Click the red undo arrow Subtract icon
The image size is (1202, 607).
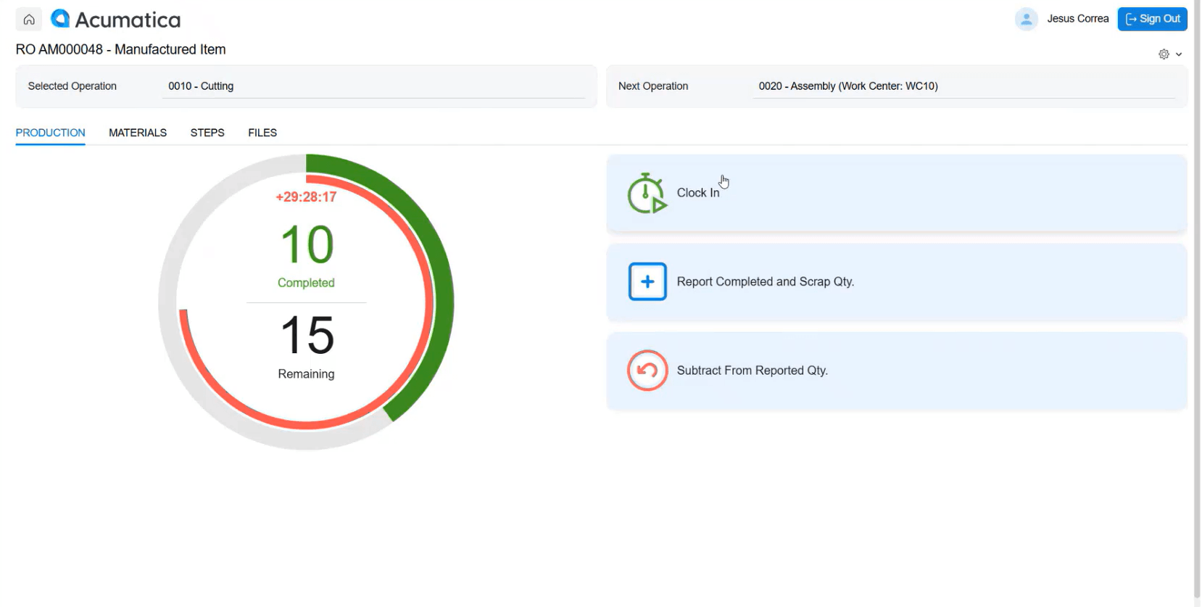click(647, 371)
